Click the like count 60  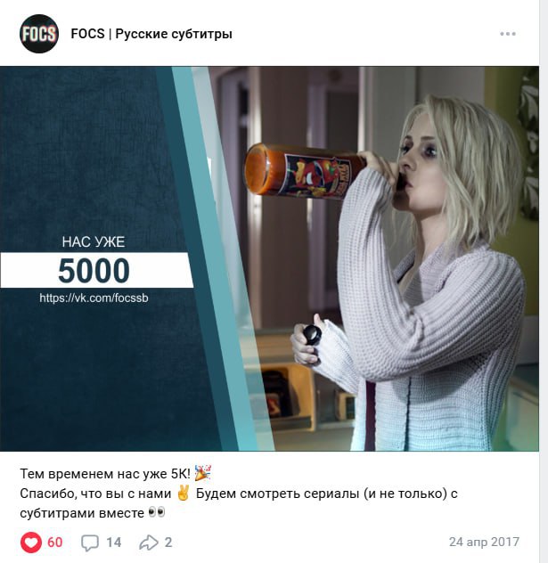[55, 543]
